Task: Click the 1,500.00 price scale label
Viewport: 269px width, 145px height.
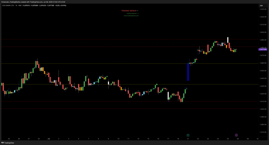Action: tap(263, 32)
